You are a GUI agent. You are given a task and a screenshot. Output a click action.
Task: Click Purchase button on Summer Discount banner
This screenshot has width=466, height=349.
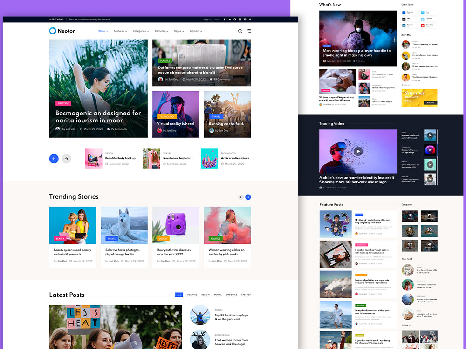pos(430,103)
